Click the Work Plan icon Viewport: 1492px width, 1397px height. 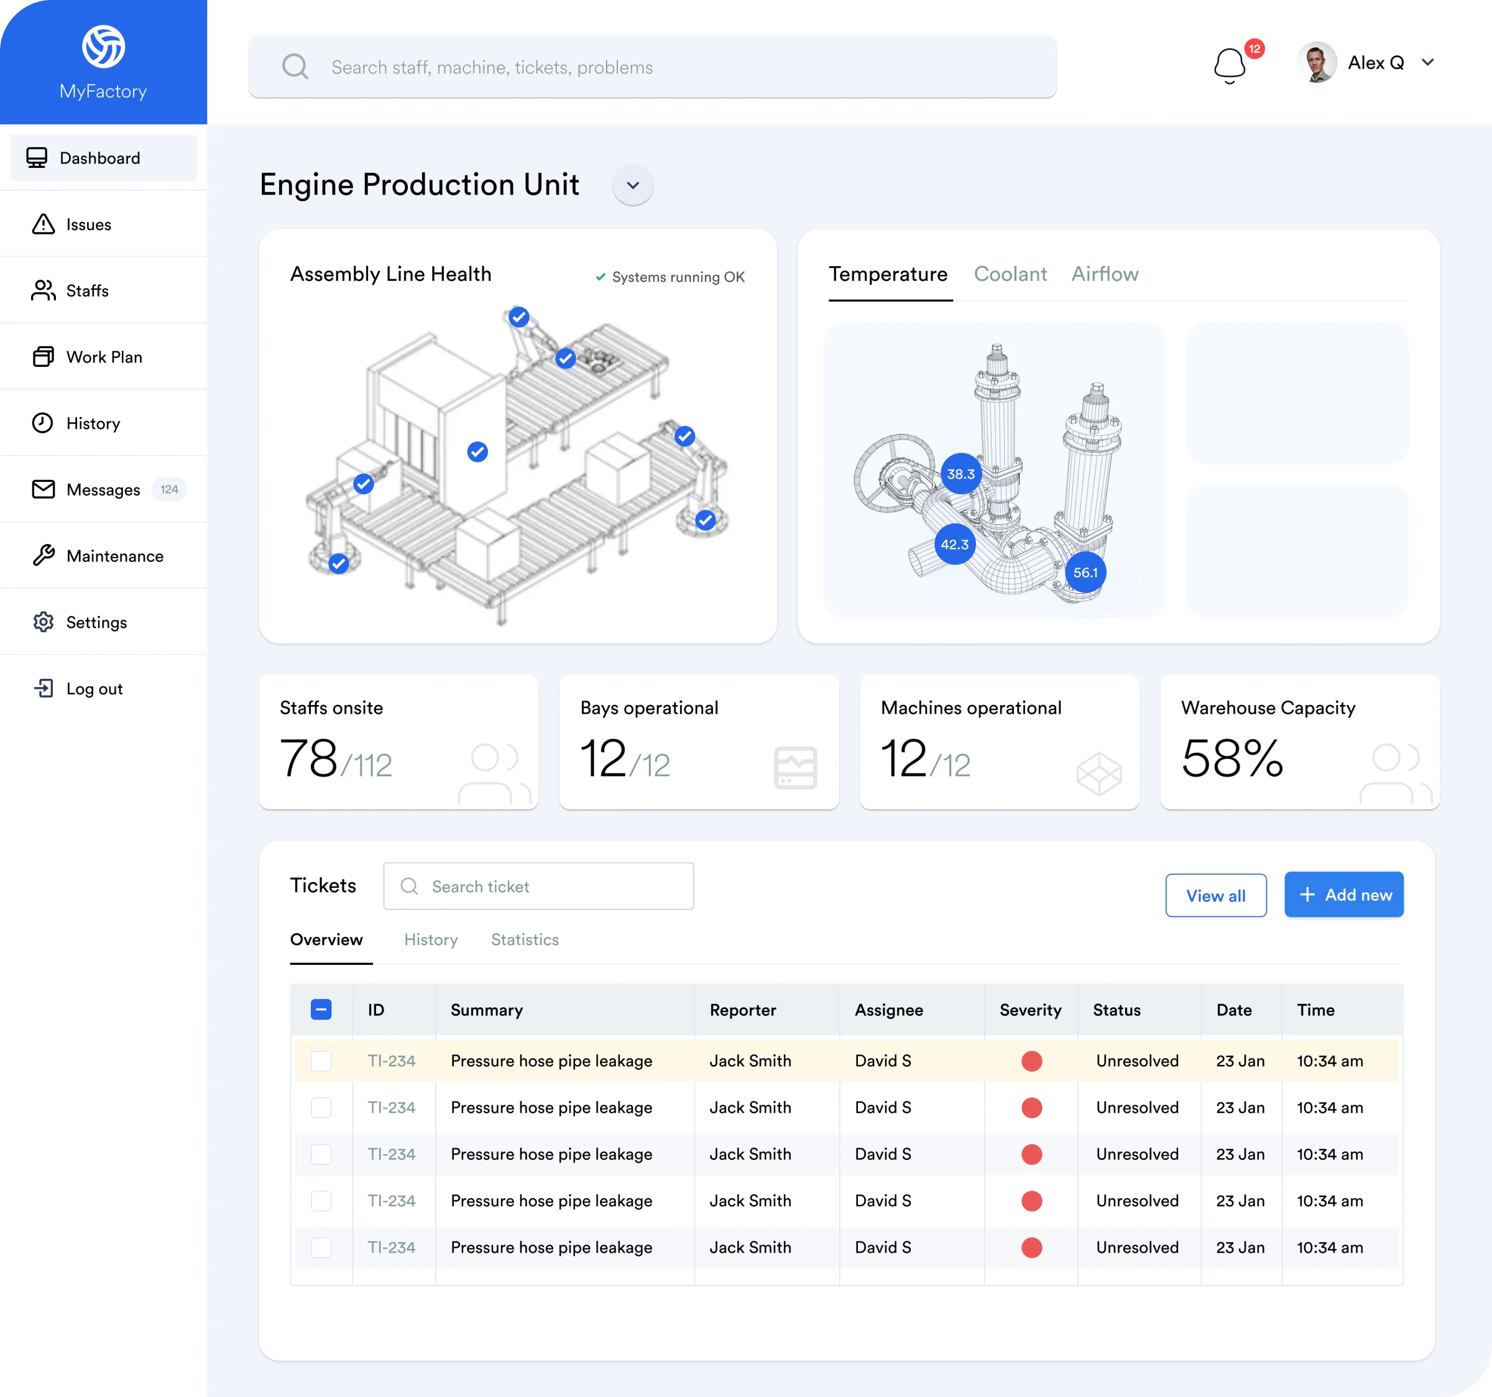(44, 357)
